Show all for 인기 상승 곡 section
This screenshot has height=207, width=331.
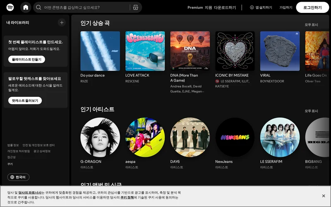(x=311, y=25)
